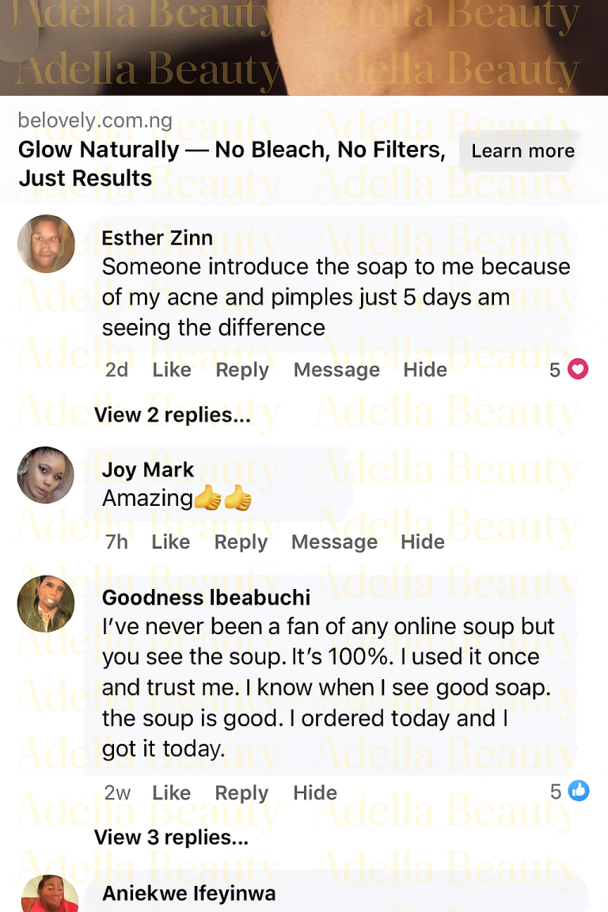Hide Goodness Ibeabuchi's comment

[x=315, y=793]
